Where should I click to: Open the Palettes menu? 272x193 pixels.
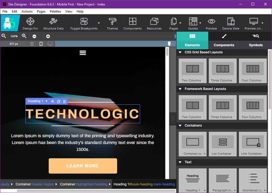pyautogui.click(x=55, y=11)
